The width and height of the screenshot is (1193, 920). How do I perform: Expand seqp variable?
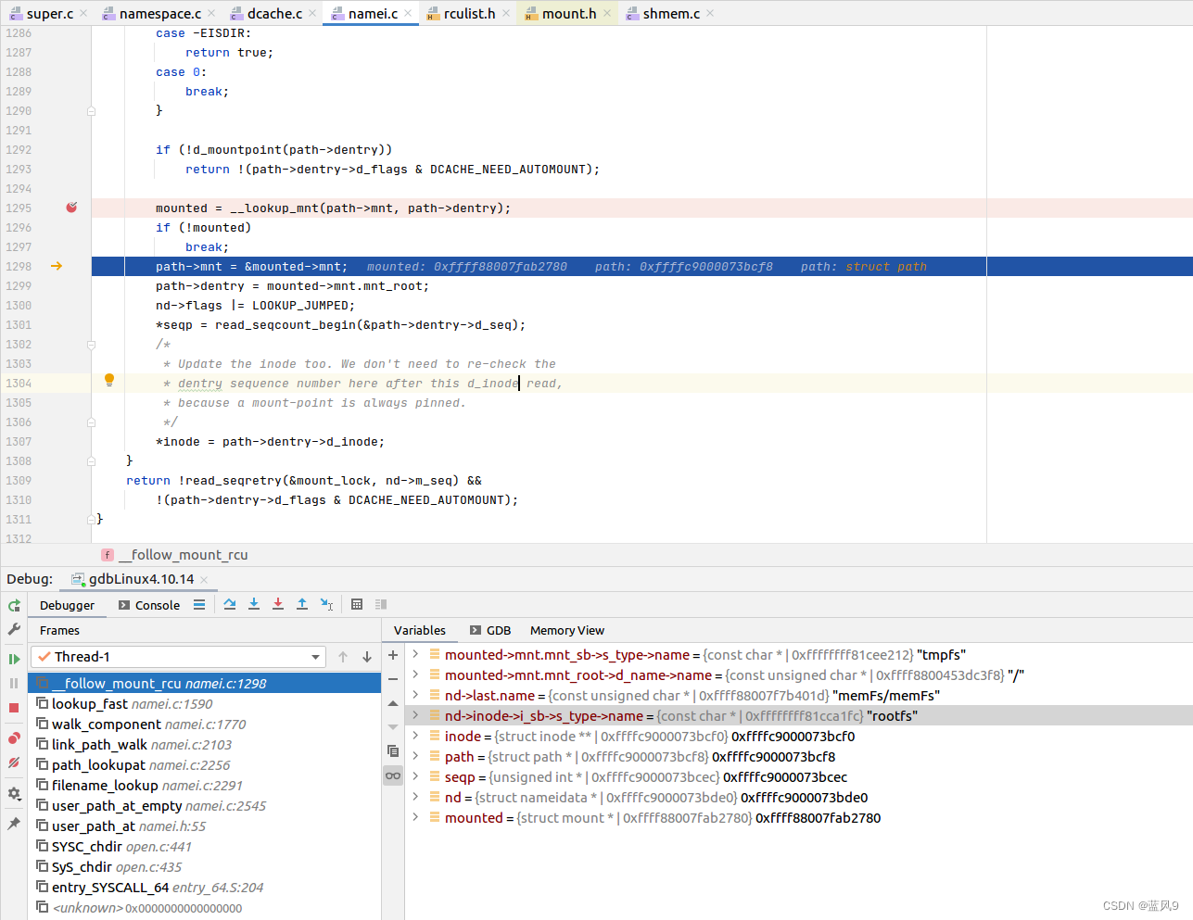[x=415, y=776]
